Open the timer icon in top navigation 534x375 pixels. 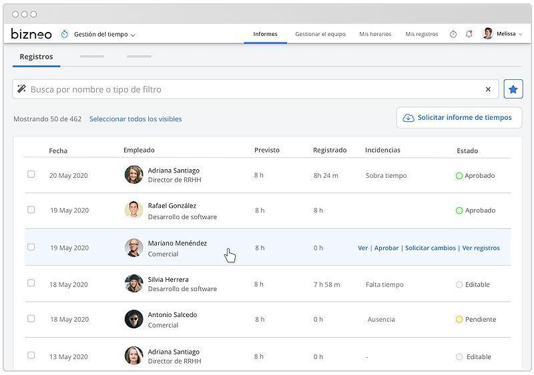click(453, 34)
